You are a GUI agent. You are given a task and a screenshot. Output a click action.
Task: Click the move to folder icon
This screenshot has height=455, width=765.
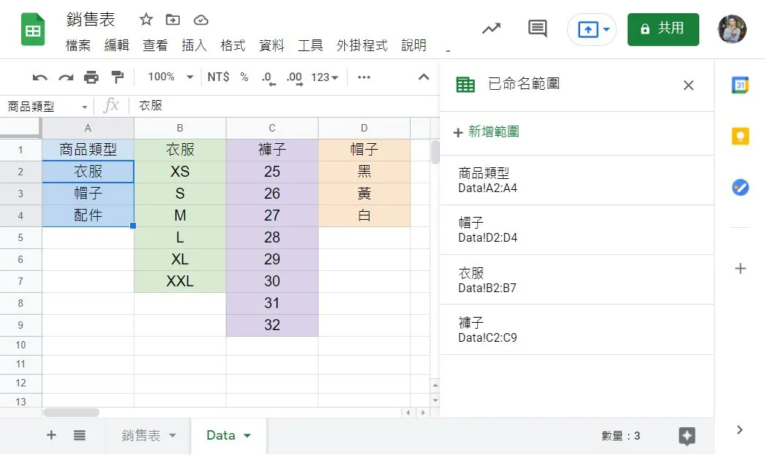click(172, 20)
